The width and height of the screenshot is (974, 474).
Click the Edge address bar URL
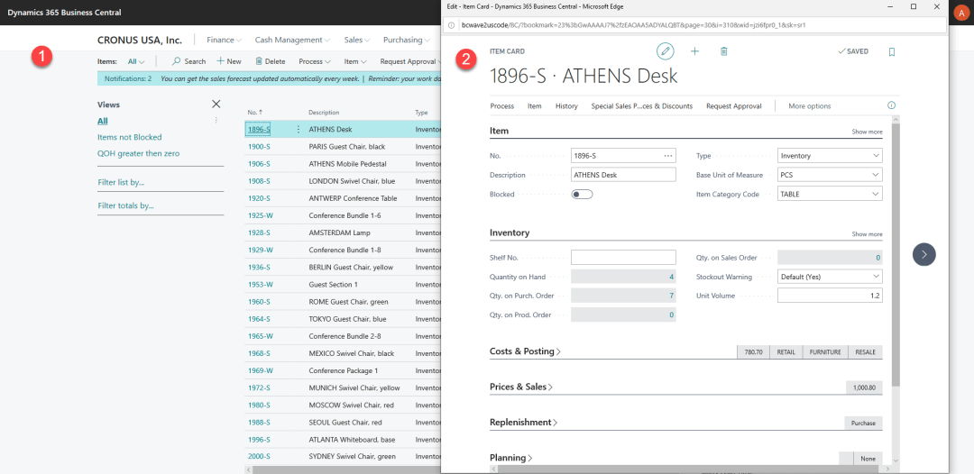(x=634, y=25)
